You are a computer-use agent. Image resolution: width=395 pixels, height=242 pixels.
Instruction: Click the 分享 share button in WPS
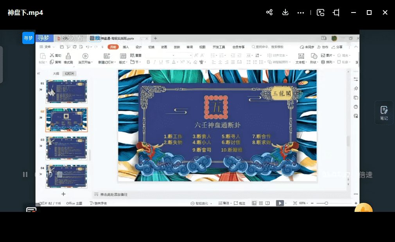339,47
